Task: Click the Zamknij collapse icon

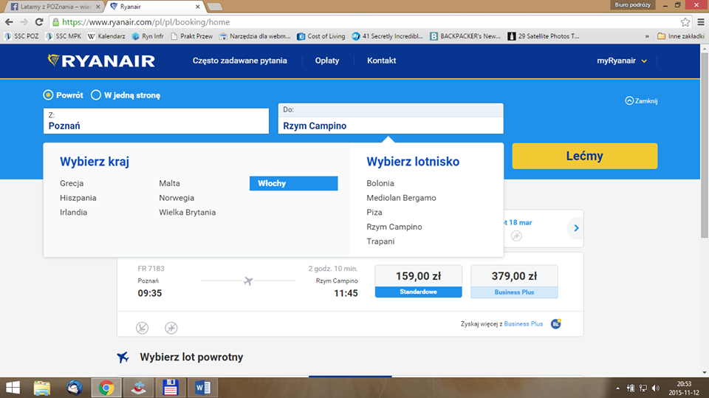Action: point(629,100)
